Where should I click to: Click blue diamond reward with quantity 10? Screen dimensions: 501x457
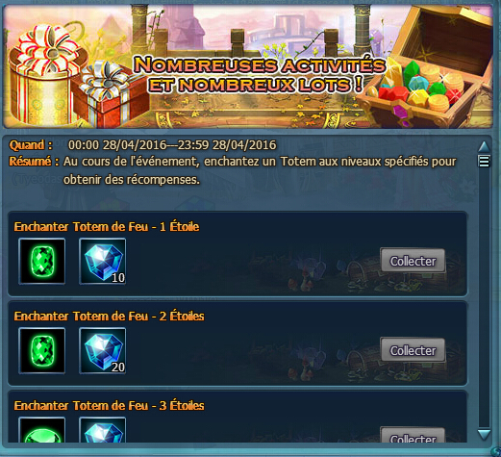103,261
